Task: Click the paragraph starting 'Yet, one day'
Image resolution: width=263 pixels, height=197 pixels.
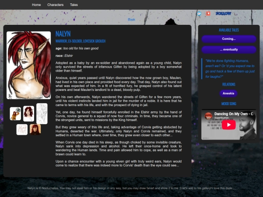Action: pos(118,116)
